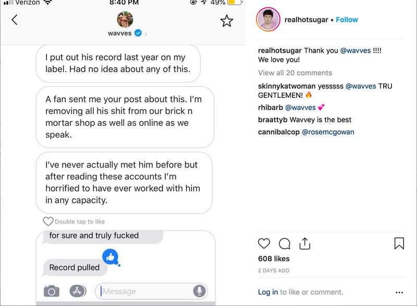Tap the microphone dictation icon
Viewport: 417px width, 306px height.
pos(199,291)
